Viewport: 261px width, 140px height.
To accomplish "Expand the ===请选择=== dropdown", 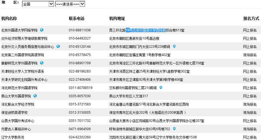I will [x=70, y=4].
